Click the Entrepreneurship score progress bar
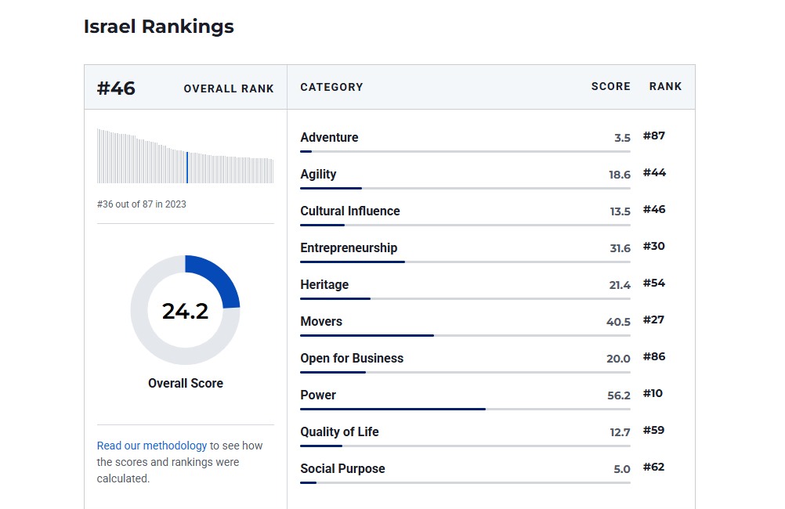 (x=465, y=262)
